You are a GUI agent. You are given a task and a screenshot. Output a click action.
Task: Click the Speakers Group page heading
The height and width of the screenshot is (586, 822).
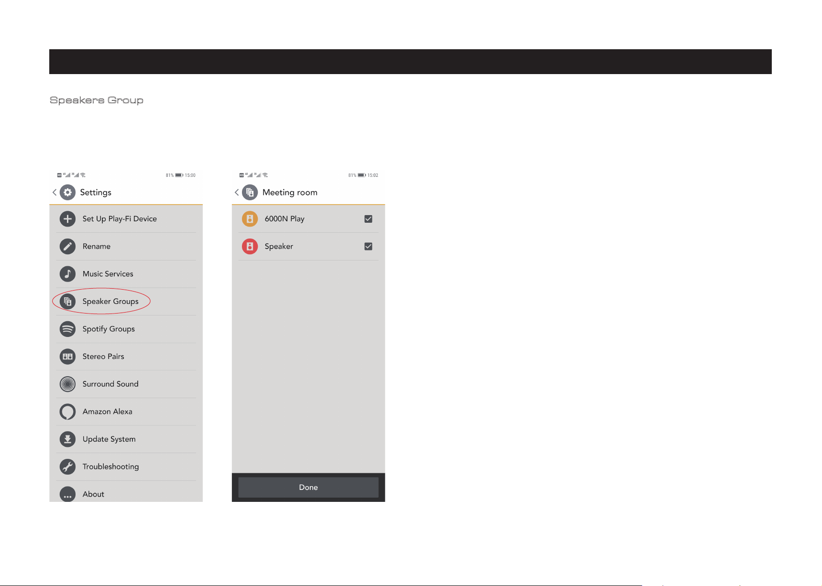coord(97,100)
